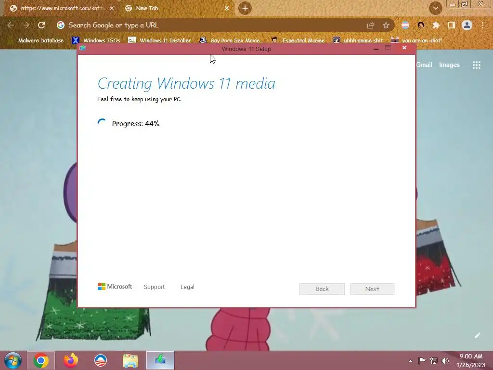Click the network tray icon
The height and width of the screenshot is (370, 493).
point(434,360)
